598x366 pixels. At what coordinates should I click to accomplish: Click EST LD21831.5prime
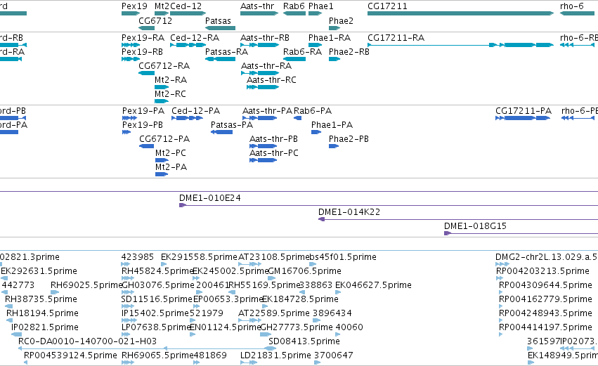[x=248, y=362]
